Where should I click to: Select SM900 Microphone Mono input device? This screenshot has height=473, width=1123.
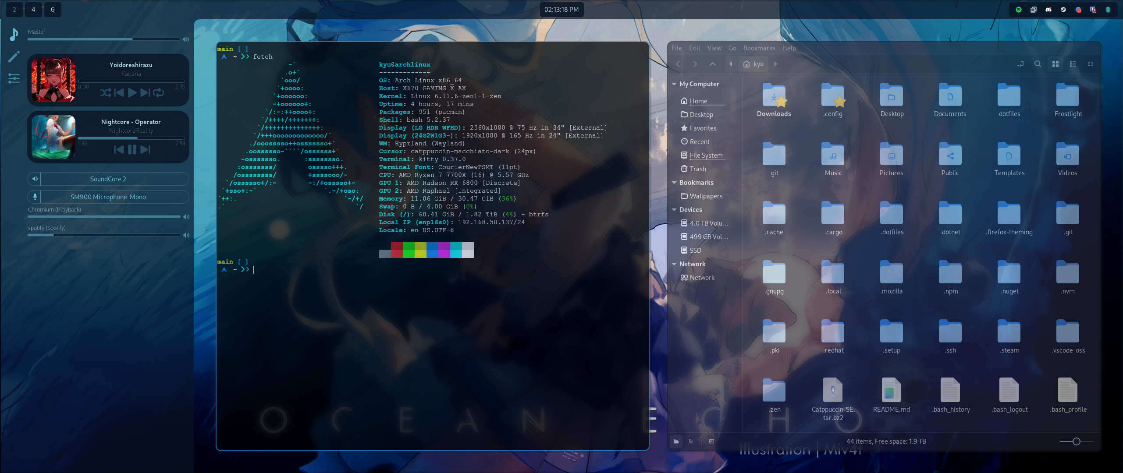pyautogui.click(x=108, y=197)
